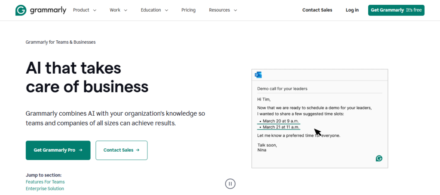Open the Pricing page
The image size is (440, 195).
coord(188,10)
